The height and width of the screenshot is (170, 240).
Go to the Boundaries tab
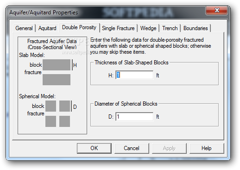tap(196, 28)
